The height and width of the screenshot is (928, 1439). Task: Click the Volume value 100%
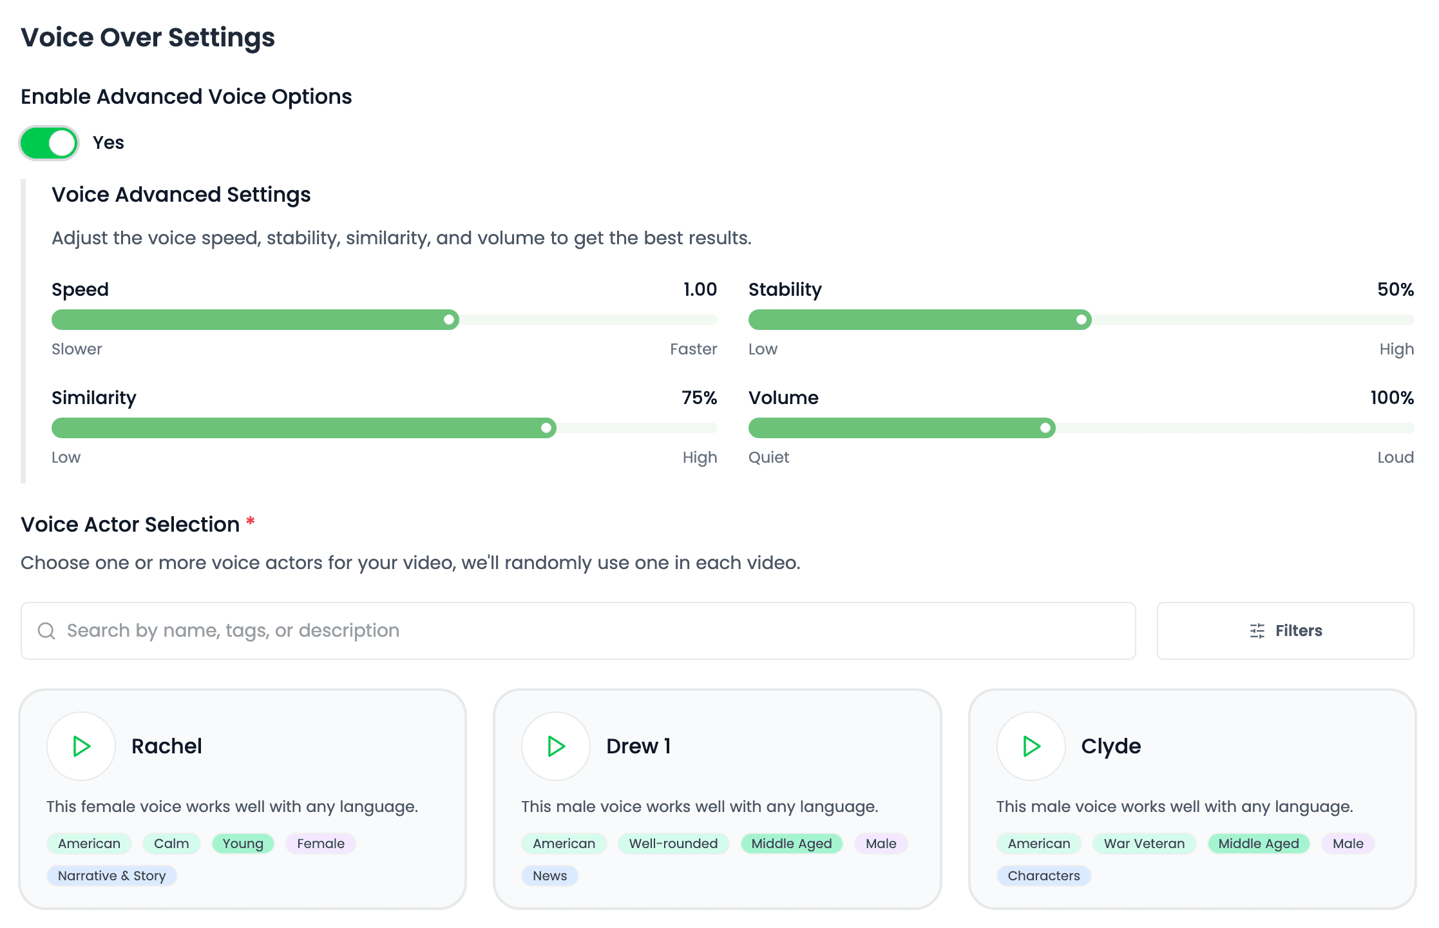coord(1392,398)
